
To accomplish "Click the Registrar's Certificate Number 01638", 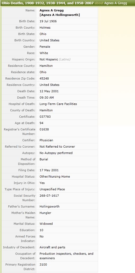I will pyautogui.click(x=44, y=129).
